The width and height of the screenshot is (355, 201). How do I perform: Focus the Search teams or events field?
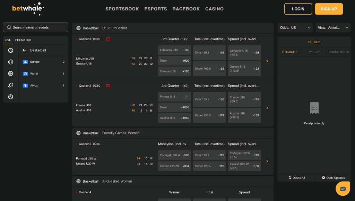pyautogui.click(x=36, y=27)
